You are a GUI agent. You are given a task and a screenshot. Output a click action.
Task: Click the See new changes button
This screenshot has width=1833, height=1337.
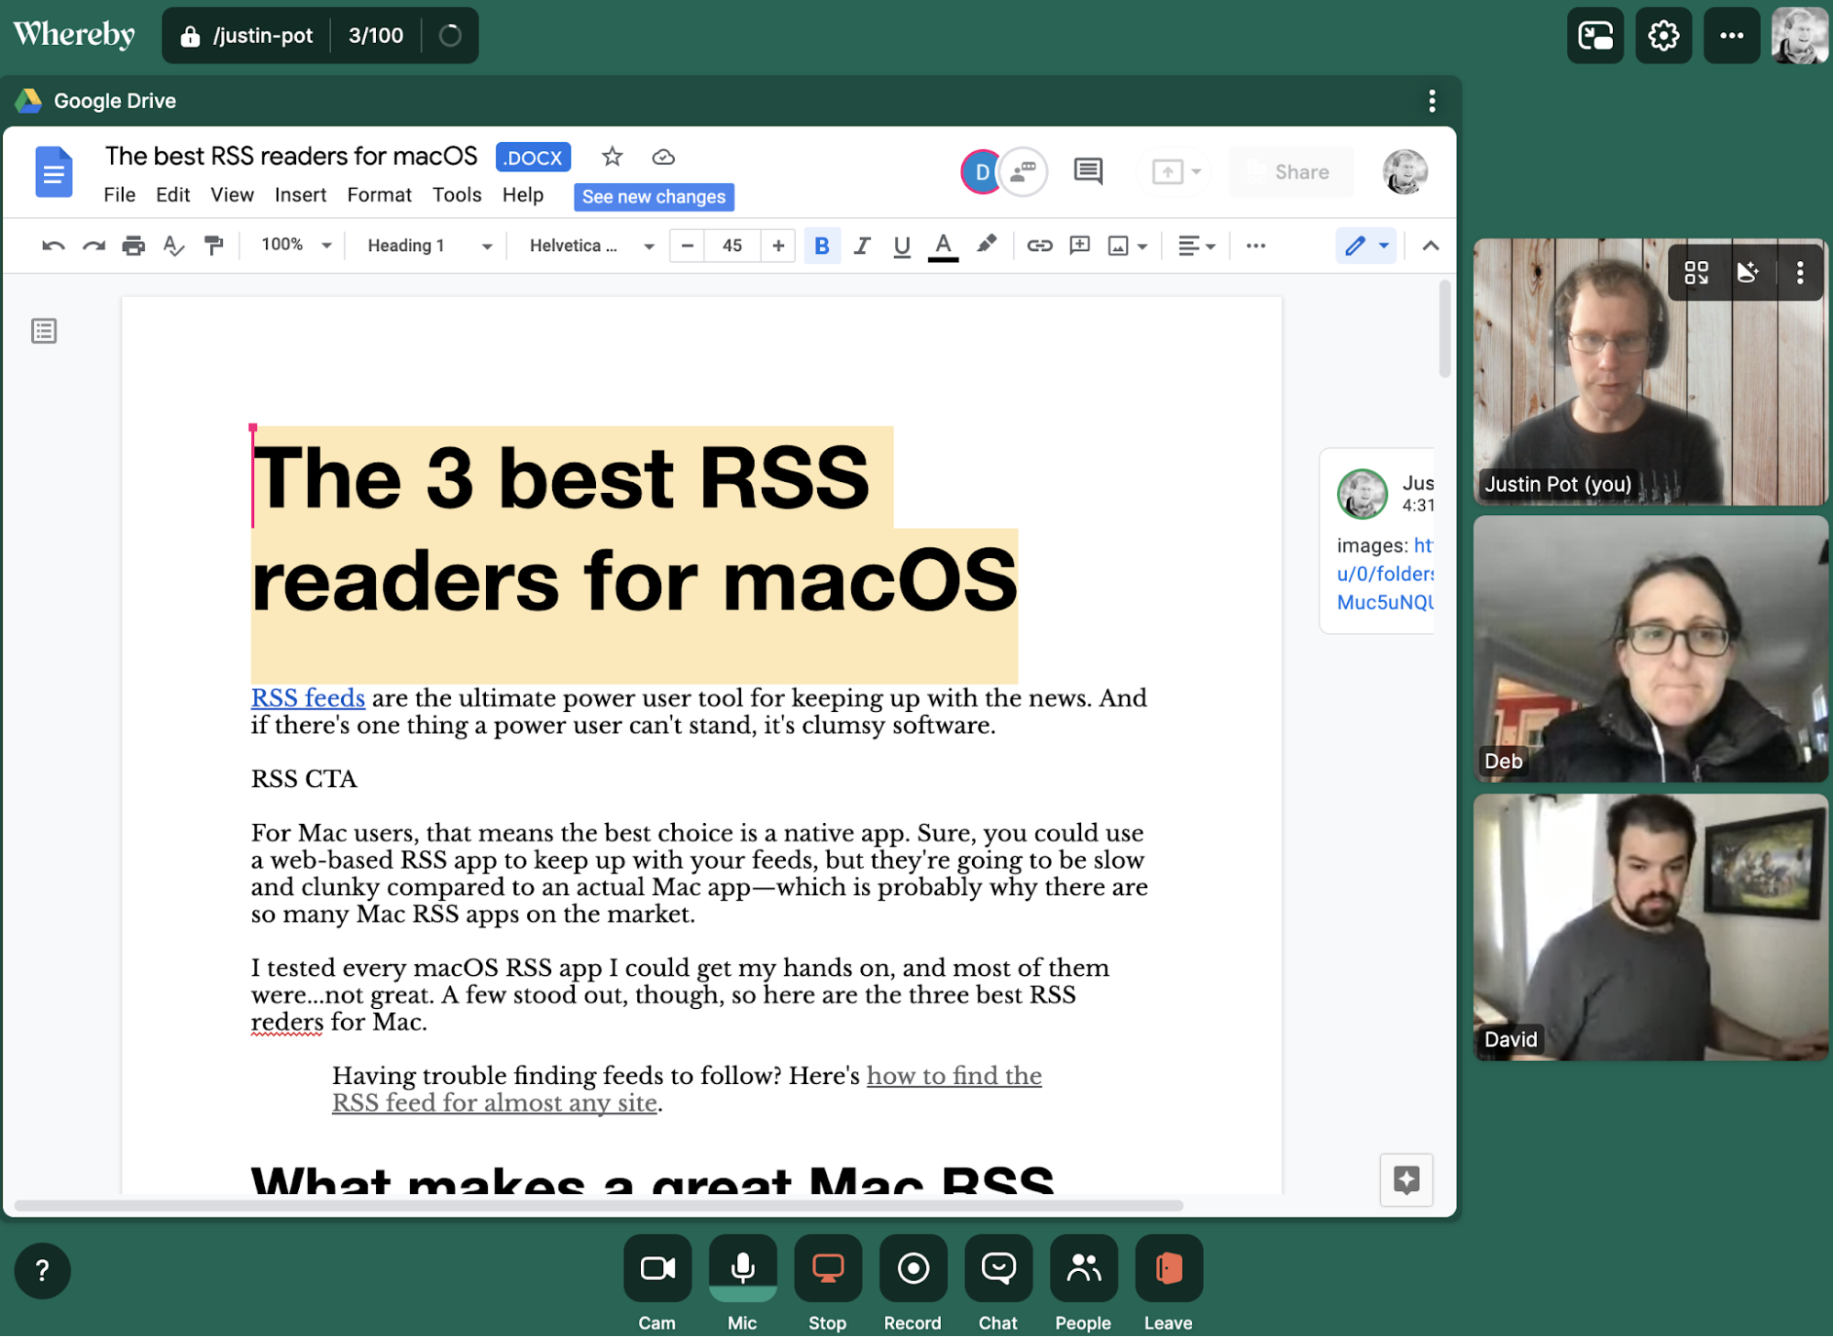[653, 196]
